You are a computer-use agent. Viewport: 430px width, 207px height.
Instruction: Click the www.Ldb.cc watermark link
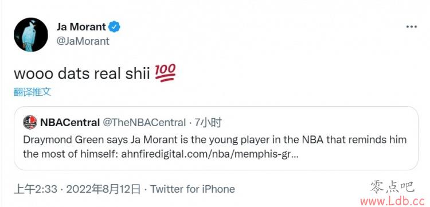tap(394, 201)
